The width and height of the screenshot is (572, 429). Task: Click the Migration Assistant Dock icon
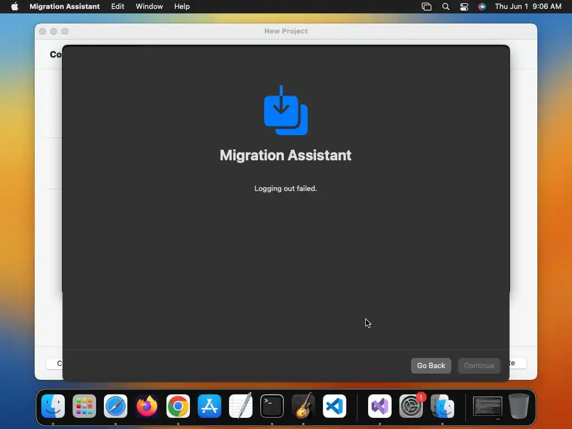point(442,406)
